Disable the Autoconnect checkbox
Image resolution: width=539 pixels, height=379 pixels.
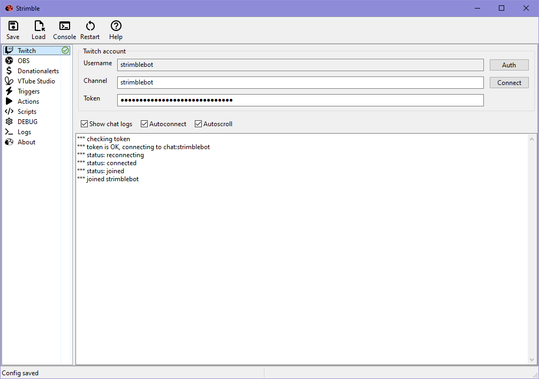point(145,124)
